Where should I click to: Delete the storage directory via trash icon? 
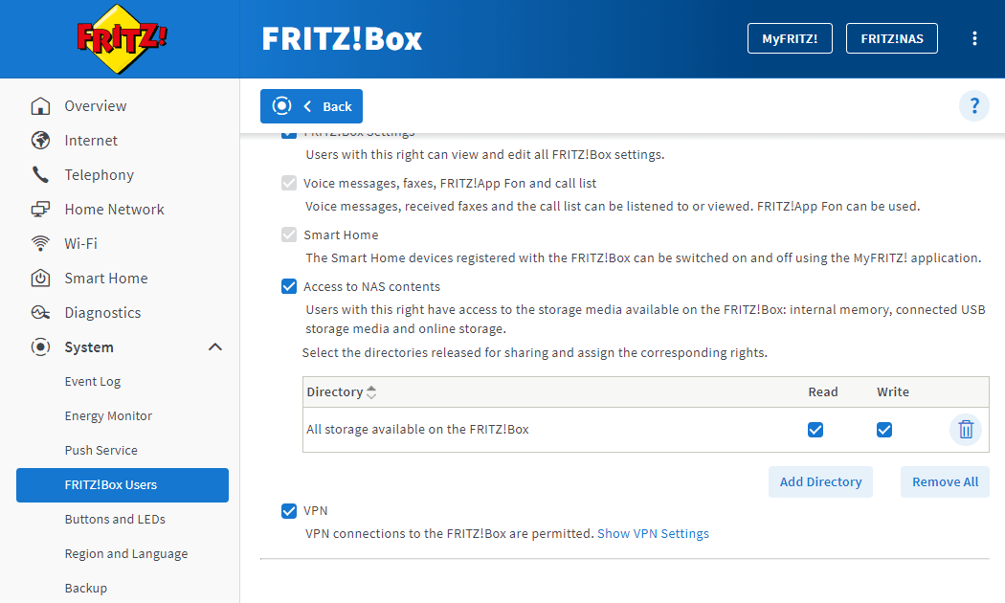click(965, 430)
